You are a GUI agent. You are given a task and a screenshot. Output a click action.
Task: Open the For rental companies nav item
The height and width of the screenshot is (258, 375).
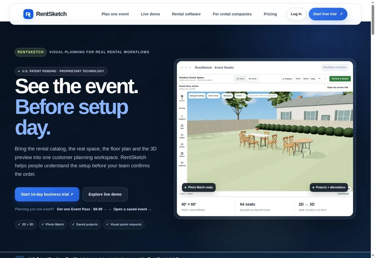pos(232,14)
